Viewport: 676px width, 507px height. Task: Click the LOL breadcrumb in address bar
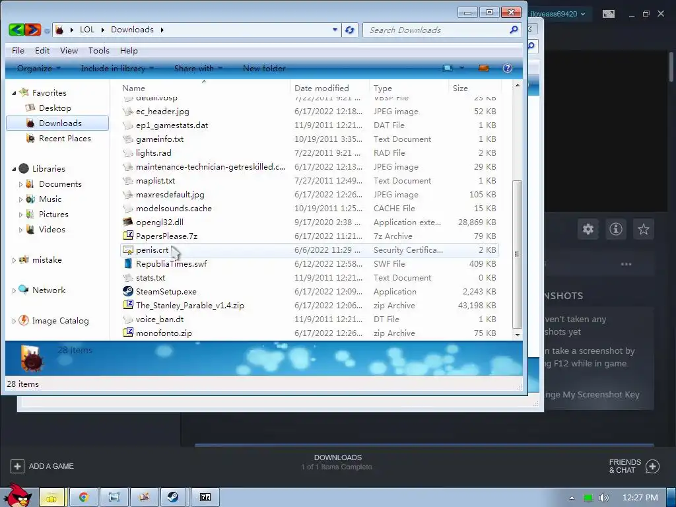86,30
